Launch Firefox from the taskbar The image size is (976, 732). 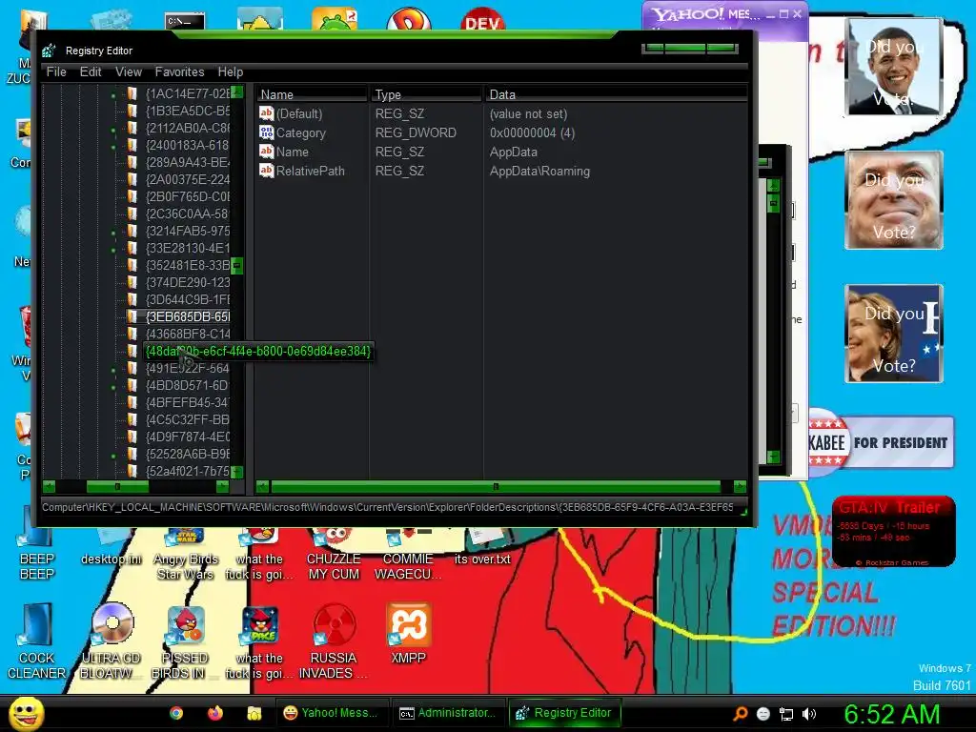pos(215,713)
